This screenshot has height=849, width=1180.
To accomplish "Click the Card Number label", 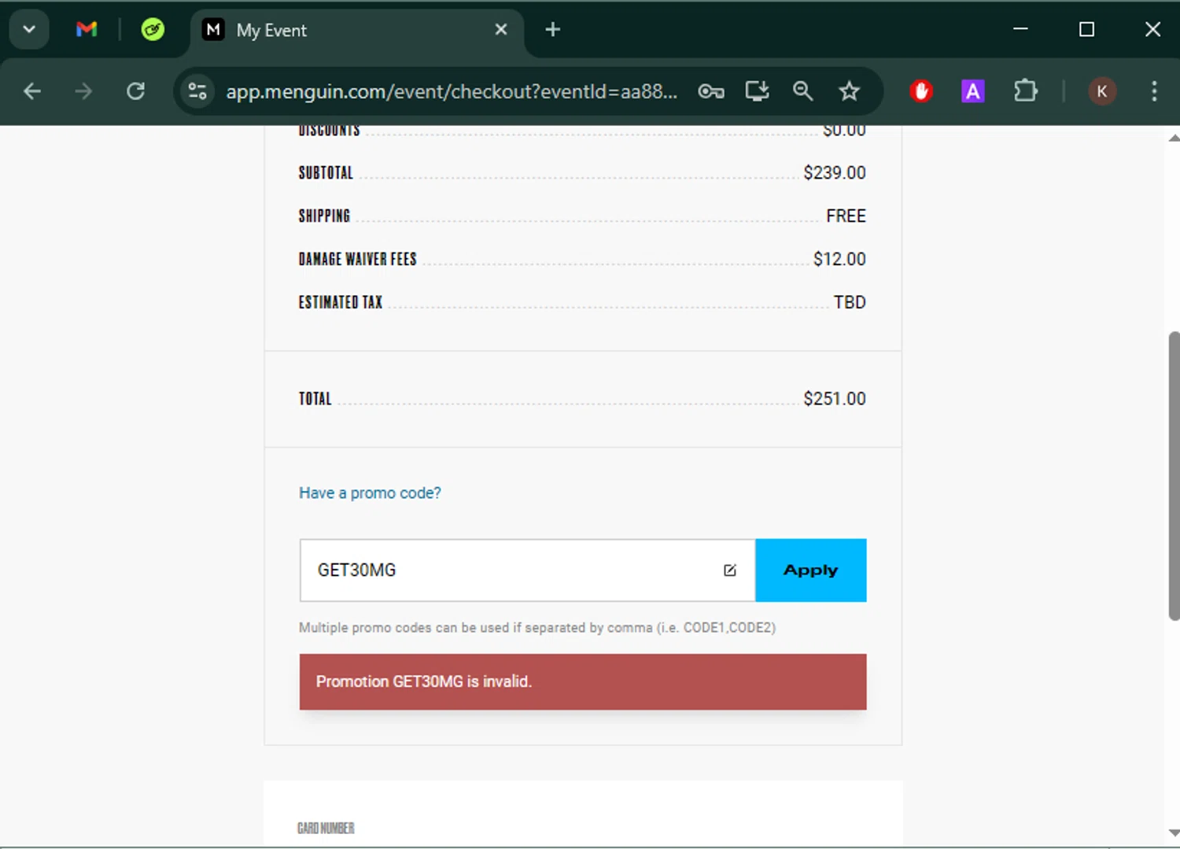I will (x=326, y=828).
